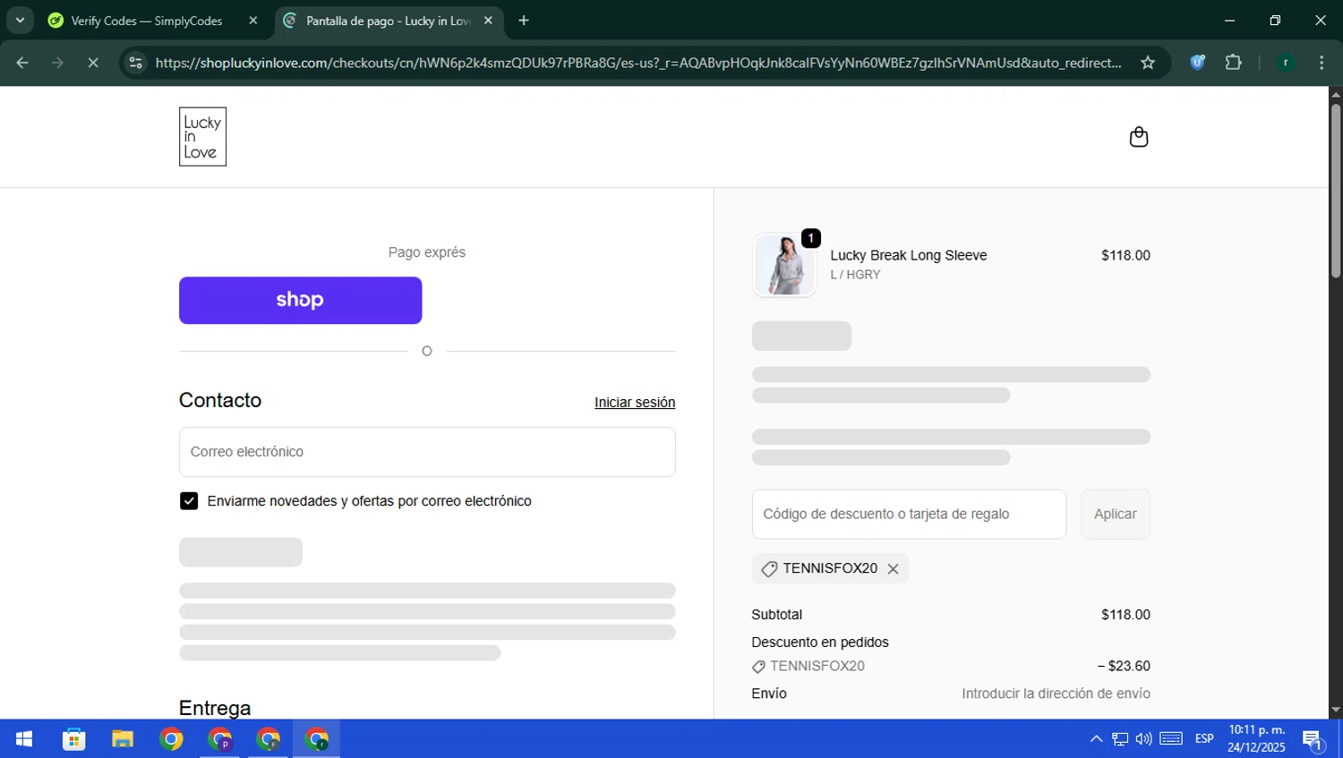This screenshot has height=758, width=1343.
Task: Click the page vertical scrollbar thumb
Action: 1336,190
